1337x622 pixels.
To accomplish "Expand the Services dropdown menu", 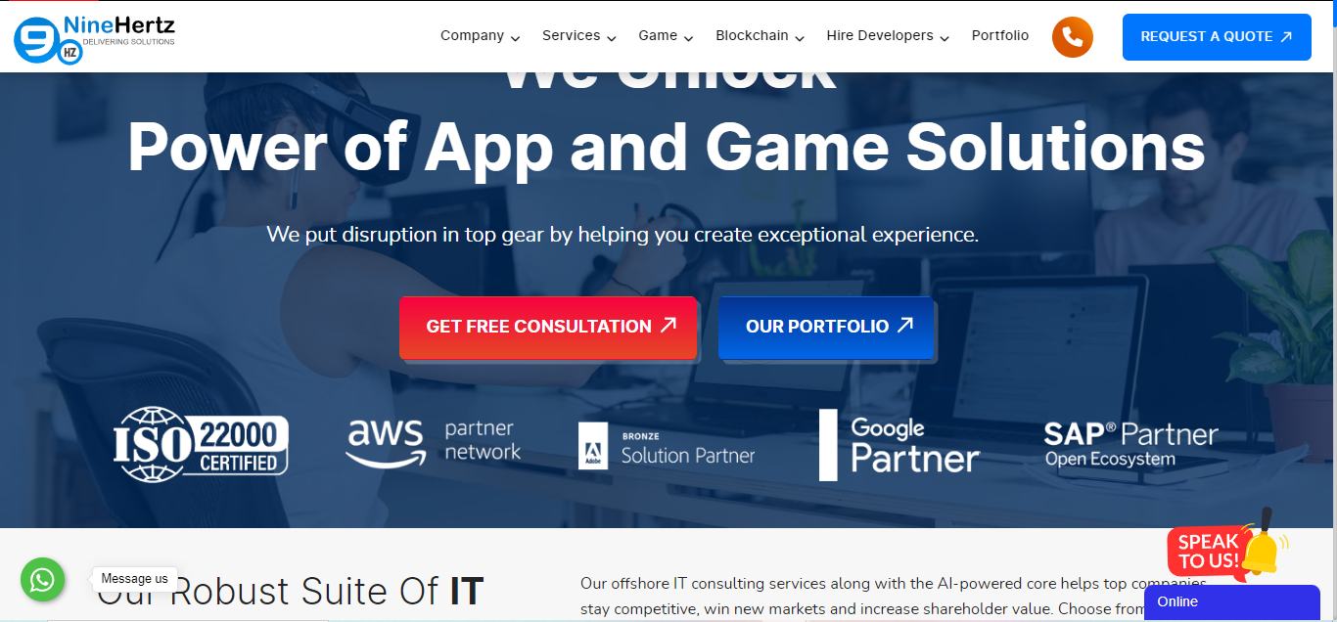I will [x=579, y=36].
